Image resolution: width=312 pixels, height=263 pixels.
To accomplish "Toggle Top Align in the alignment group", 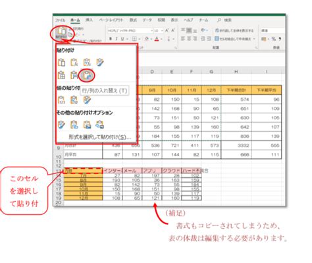I will point(183,30).
